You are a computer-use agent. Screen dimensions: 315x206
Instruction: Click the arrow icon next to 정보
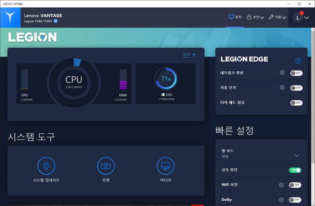tap(193, 55)
